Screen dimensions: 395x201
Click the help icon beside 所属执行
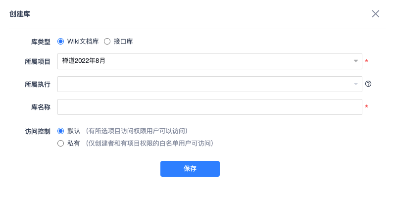point(368,84)
